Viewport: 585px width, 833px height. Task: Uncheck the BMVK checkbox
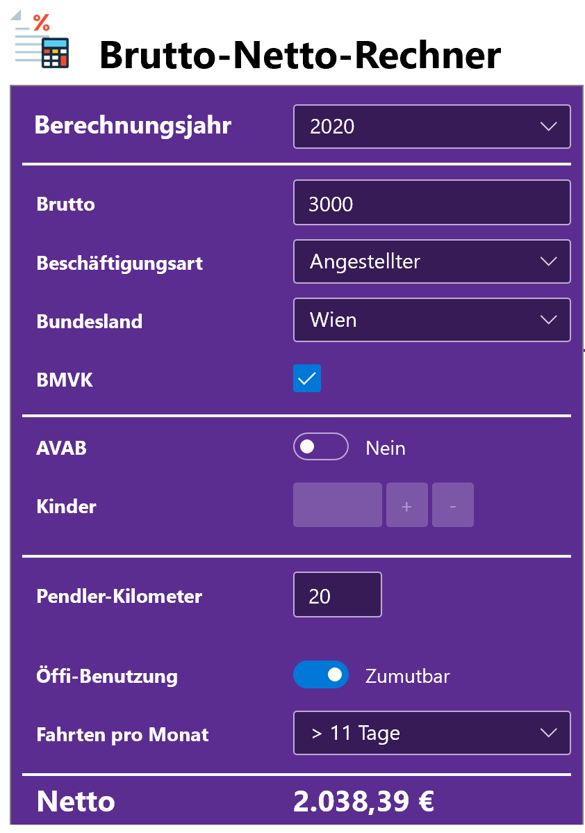307,378
